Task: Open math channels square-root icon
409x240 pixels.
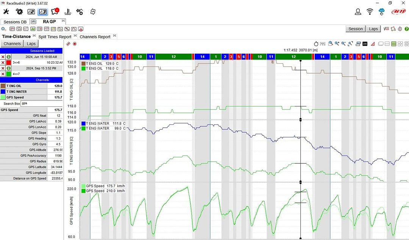Action: point(386,29)
